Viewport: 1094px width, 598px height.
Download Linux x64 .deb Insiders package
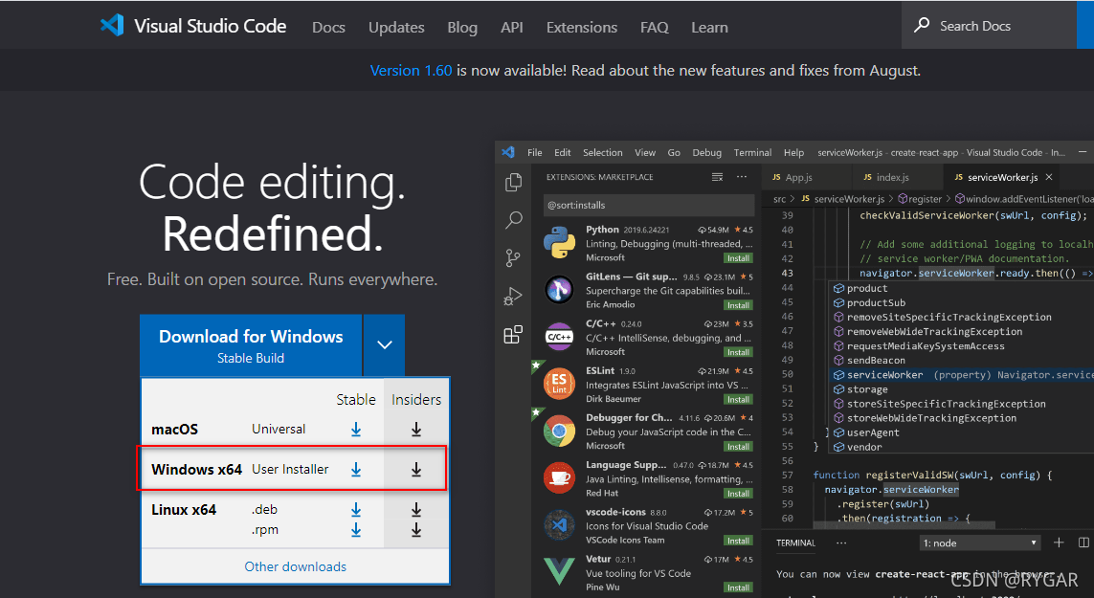pyautogui.click(x=415, y=510)
